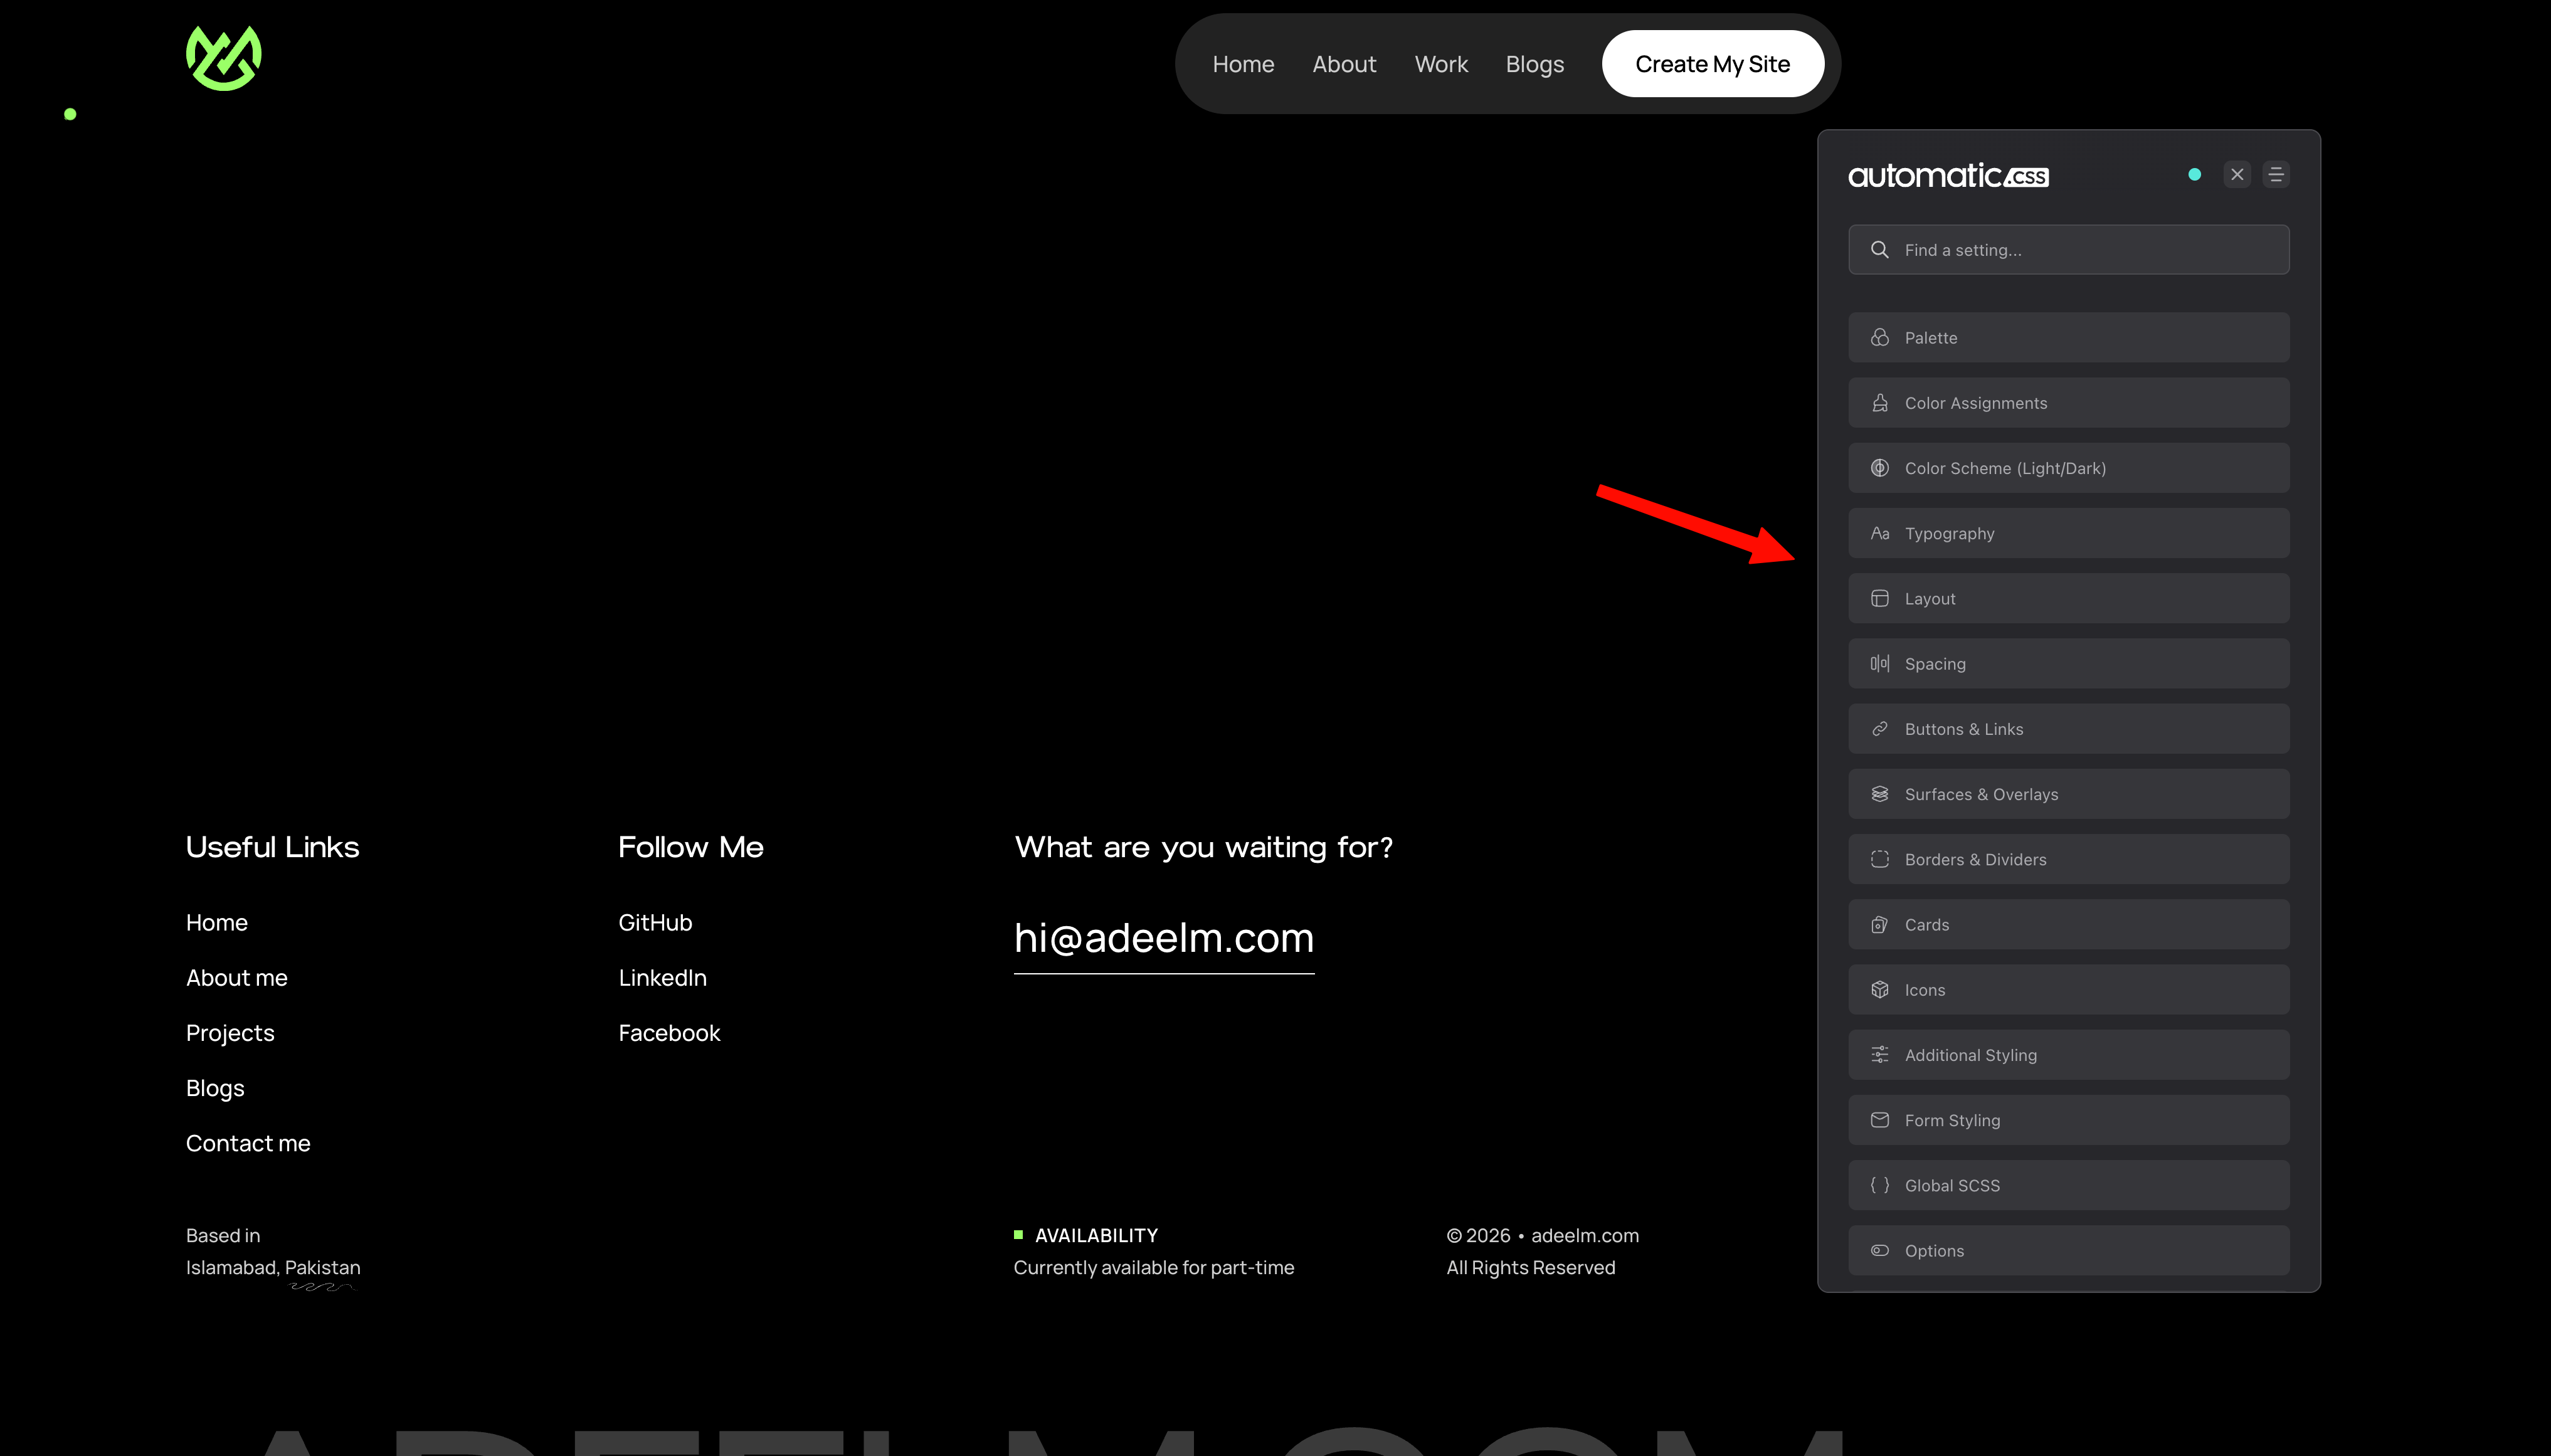Screen dimensions: 2551x1456
Task: Click the hi@adeelm.com email link
Action: tap(1163, 939)
